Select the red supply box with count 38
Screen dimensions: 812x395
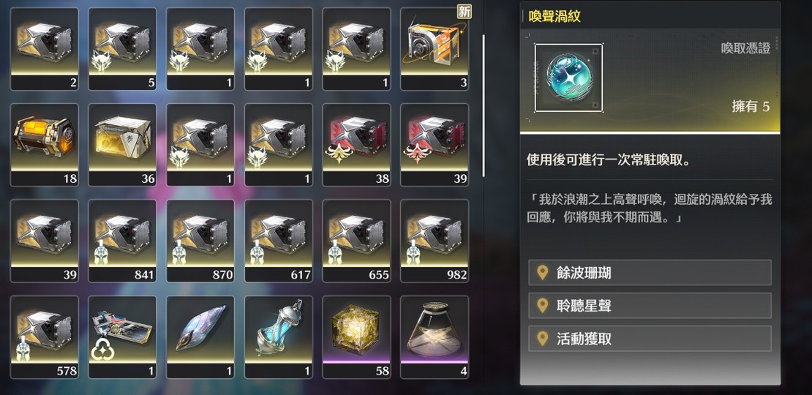[x=356, y=145]
